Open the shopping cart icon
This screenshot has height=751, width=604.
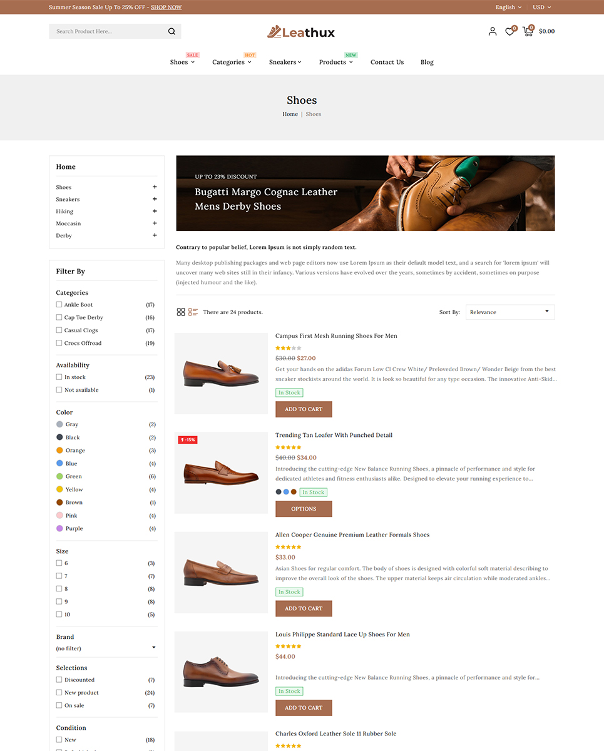pyautogui.click(x=528, y=31)
